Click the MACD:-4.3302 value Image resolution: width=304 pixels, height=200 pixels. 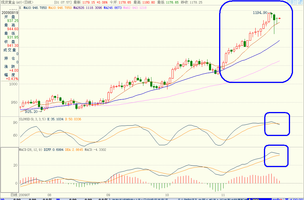pos(96,150)
